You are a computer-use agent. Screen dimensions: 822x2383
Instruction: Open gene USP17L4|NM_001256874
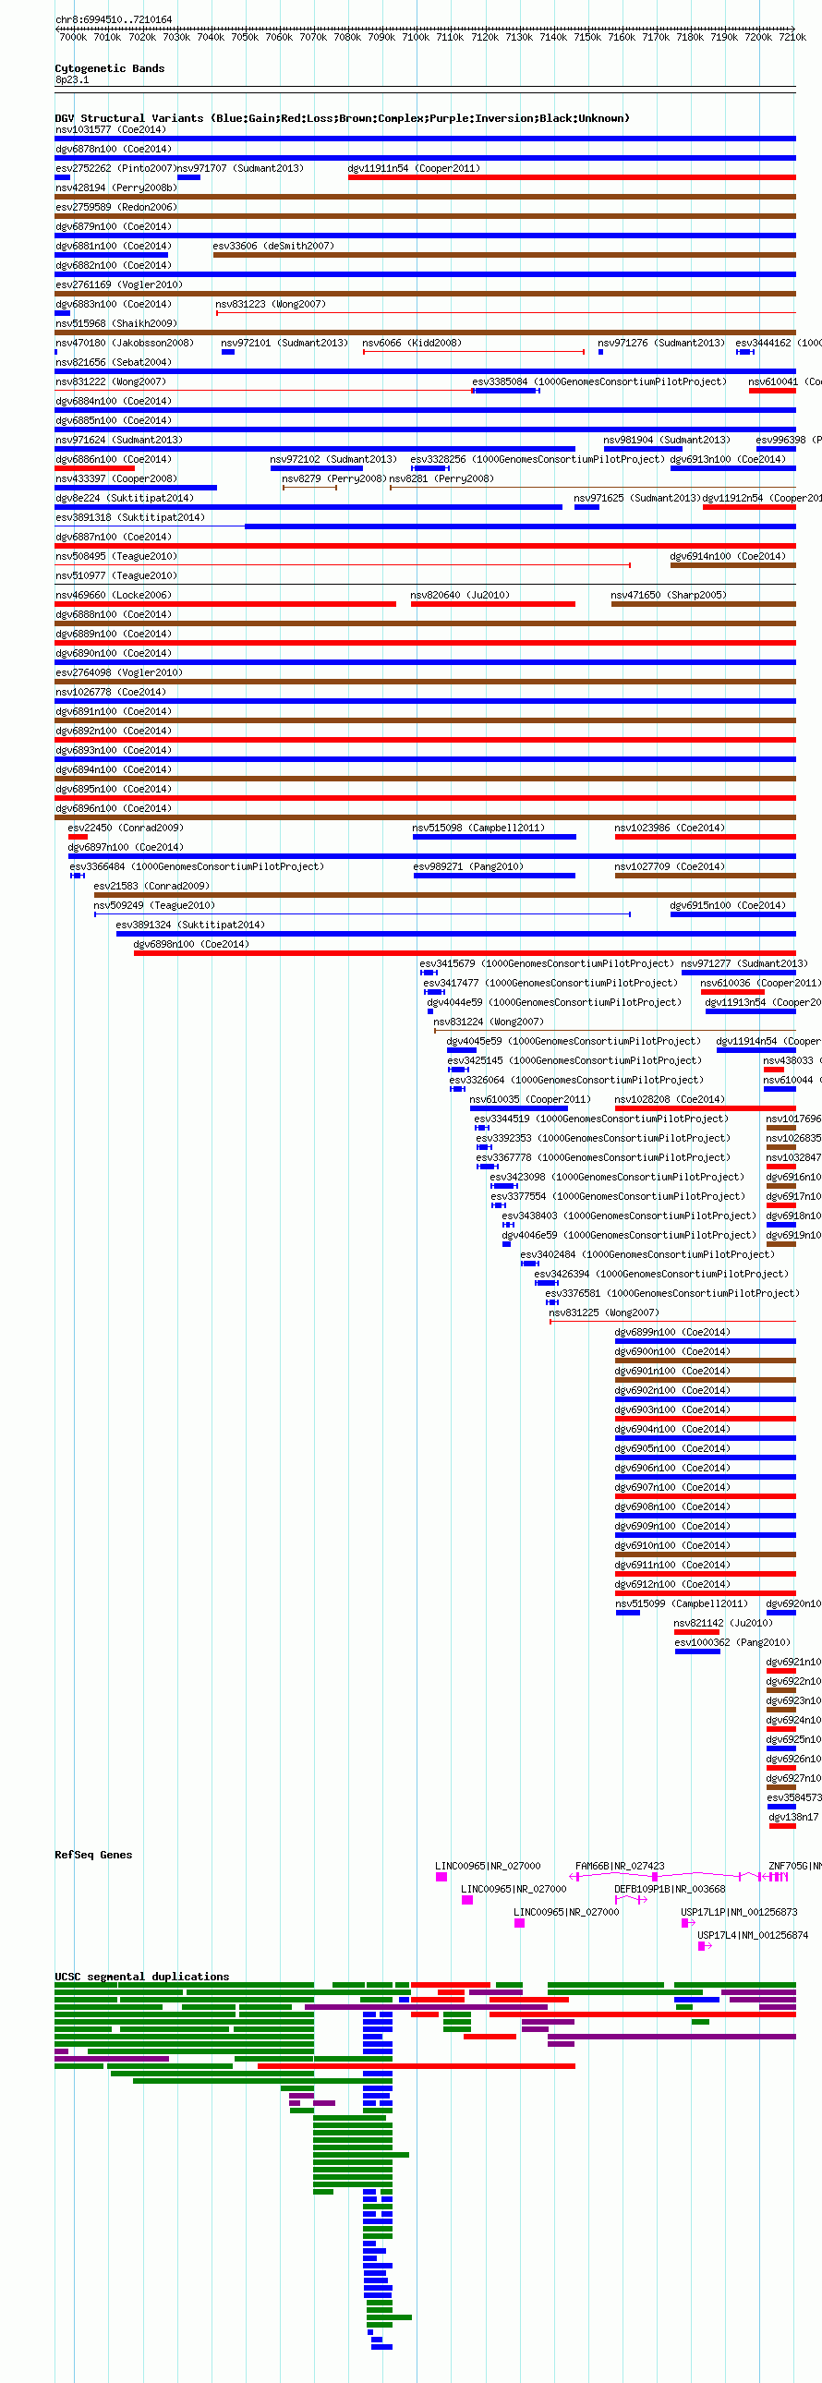754,1937
